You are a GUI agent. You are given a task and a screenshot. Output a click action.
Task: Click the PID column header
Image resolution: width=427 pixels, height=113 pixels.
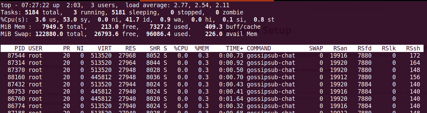(20, 49)
